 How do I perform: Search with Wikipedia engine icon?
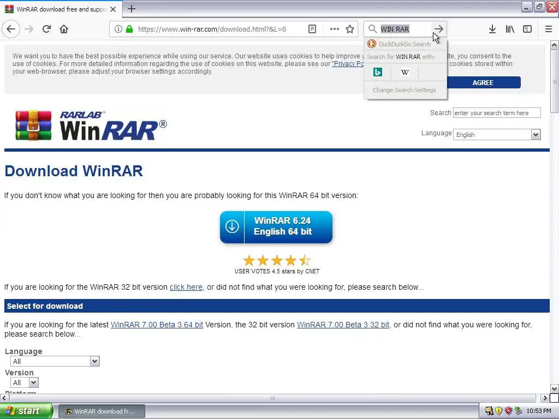(x=405, y=72)
